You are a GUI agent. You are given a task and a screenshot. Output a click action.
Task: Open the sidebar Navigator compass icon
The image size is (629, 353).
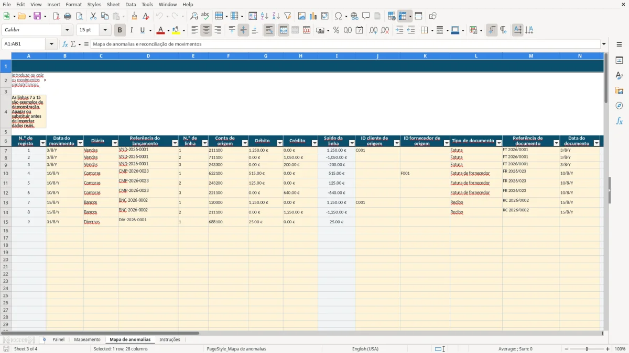pyautogui.click(x=619, y=106)
